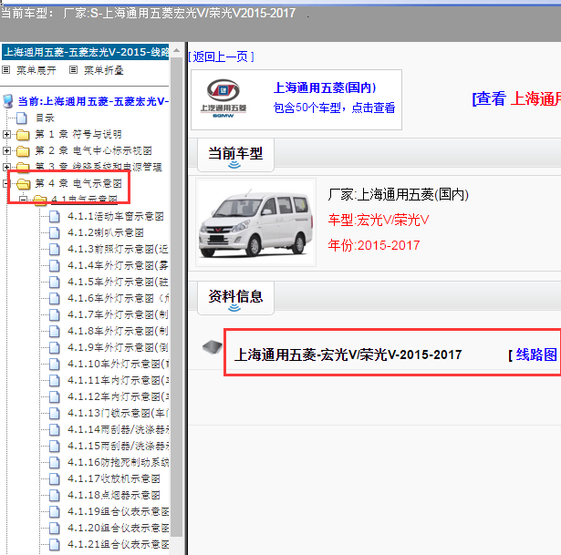
Task: Click page icon of 4.1.18点烟器示意图
Action: point(55,495)
